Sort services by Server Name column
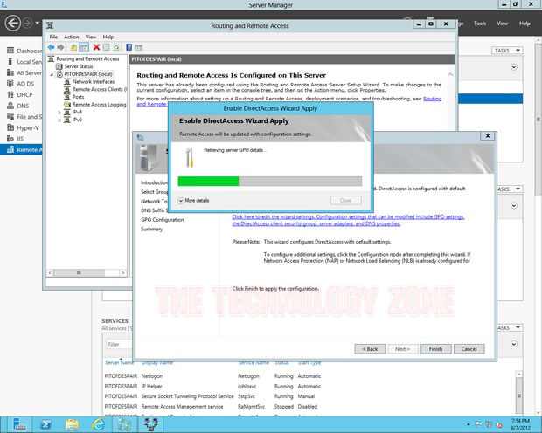Screen dimensions: 542x433 [119, 362]
